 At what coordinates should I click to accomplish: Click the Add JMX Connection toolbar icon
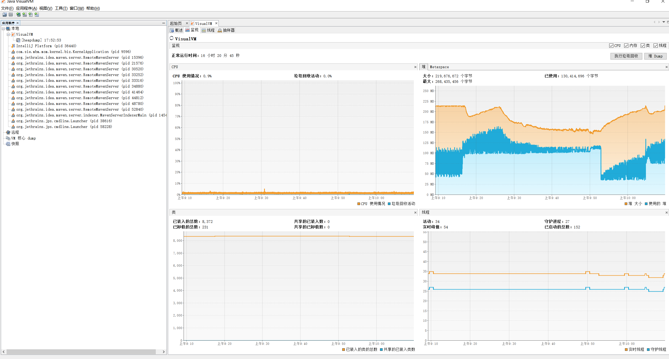24,15
